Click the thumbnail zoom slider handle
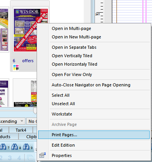The width and height of the screenshot is (152, 162). tap(35, 111)
